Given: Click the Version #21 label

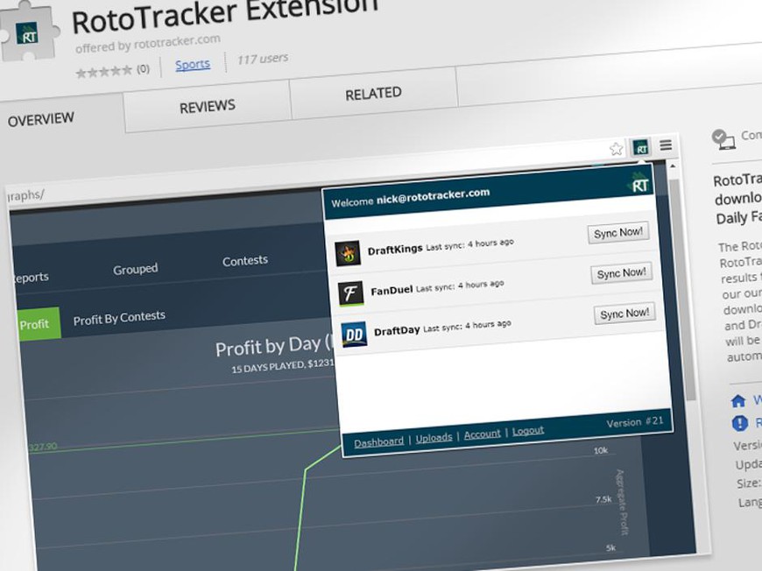Looking at the screenshot, I should tap(635, 421).
